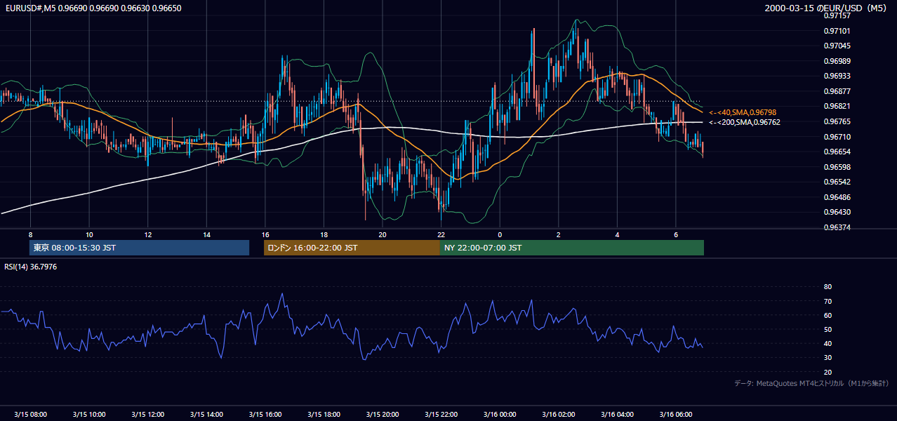Click bottom time label 3/16 04:00

[x=617, y=415]
